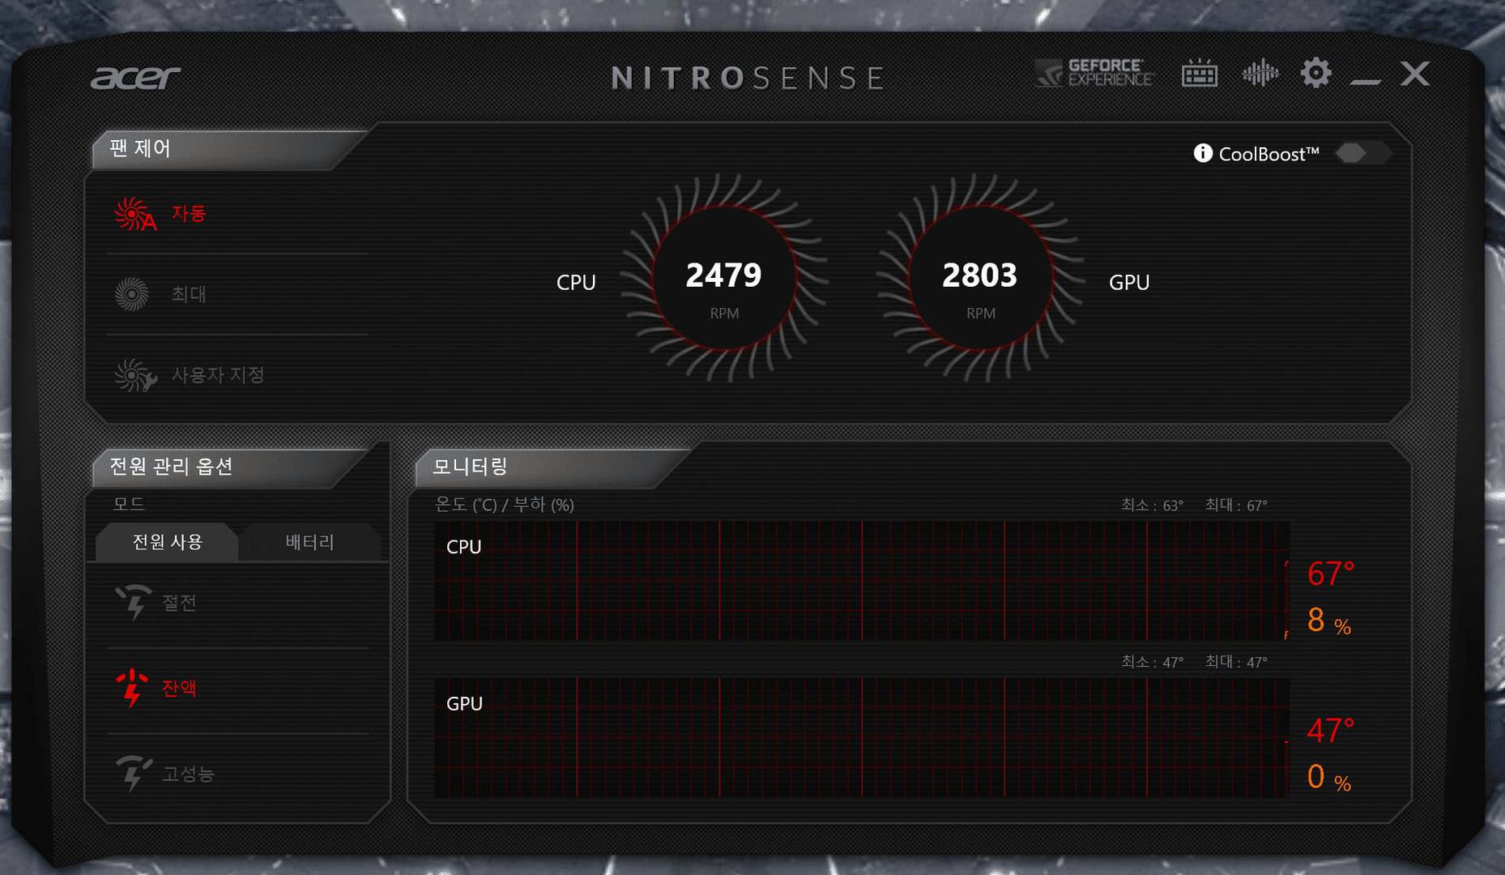Open the audio waveform sound settings icon
The image size is (1505, 875).
pos(1260,73)
